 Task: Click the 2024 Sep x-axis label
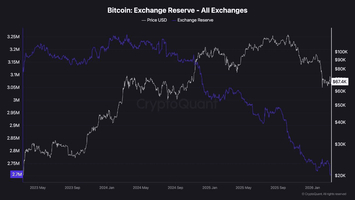coord(175,188)
